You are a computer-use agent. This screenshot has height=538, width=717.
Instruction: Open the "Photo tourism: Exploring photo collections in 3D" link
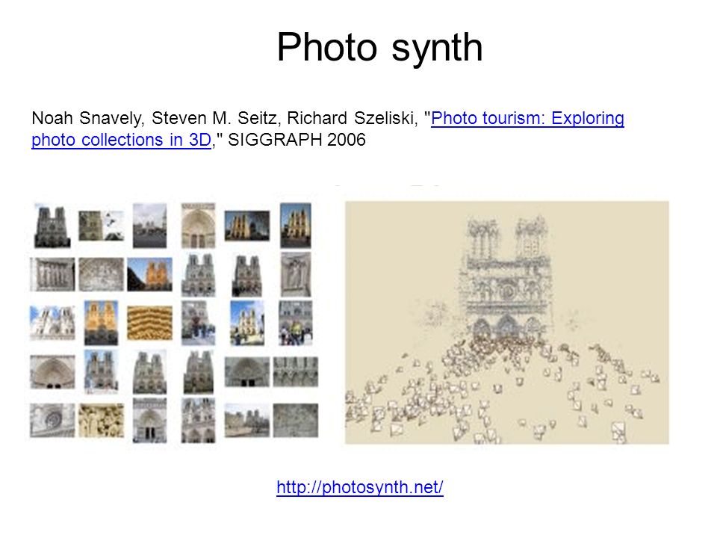pos(527,119)
